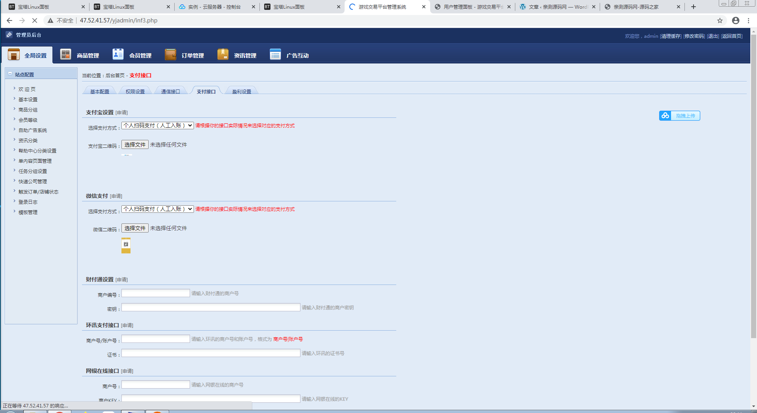Screen dimensions: 757x413
Task: Choose file for 支付宝二维码
Action: point(135,145)
